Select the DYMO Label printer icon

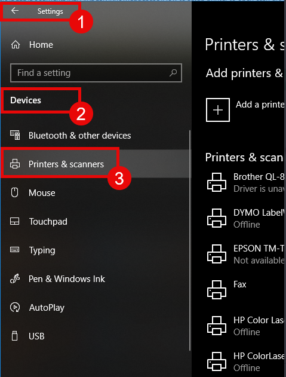[x=217, y=218]
